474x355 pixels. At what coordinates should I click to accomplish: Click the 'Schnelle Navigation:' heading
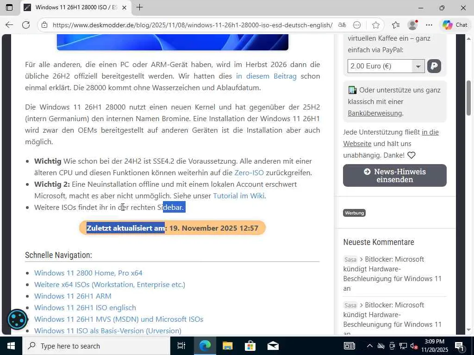point(58,255)
